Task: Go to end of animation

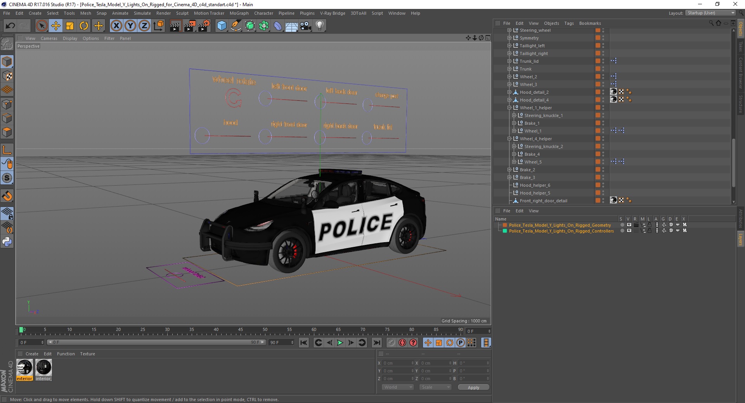Action: pyautogui.click(x=376, y=343)
